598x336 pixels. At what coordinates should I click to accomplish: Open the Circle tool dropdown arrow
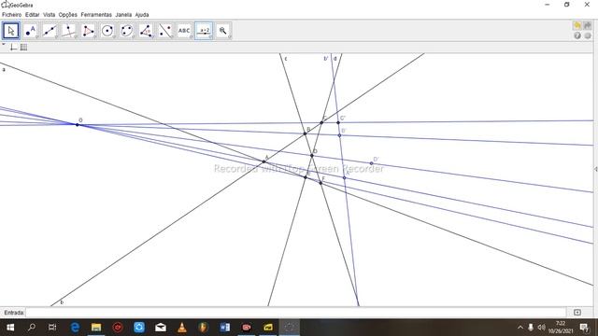[114, 37]
